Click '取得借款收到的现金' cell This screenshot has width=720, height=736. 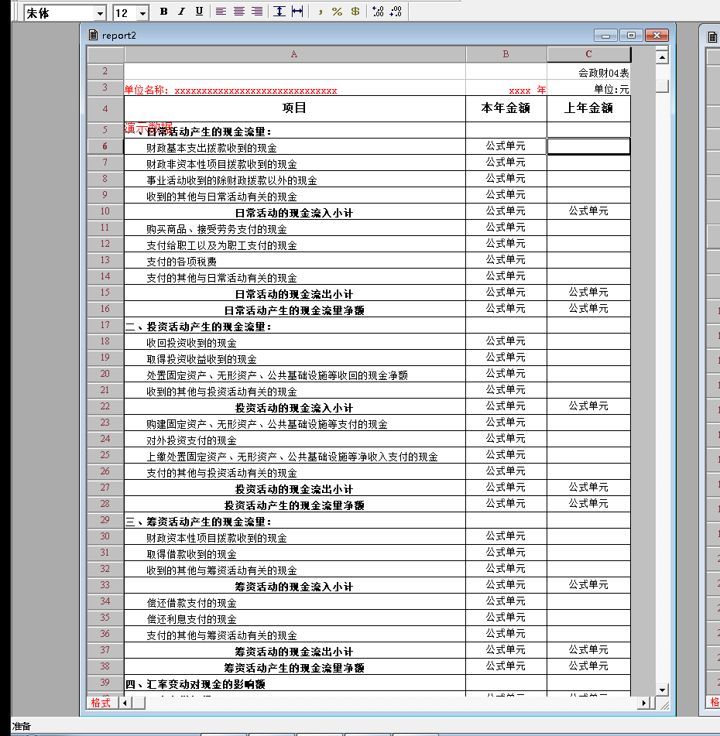[x=294, y=553]
